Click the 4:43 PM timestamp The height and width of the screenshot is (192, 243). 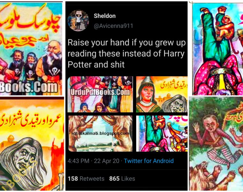tap(78, 161)
